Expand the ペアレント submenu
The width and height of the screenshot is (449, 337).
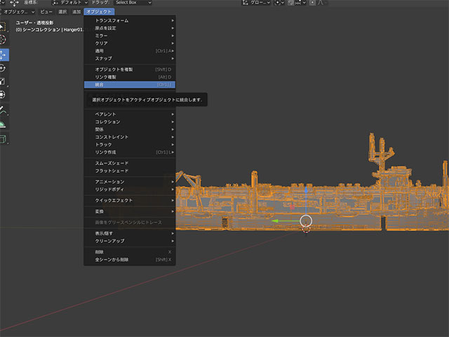(129, 114)
